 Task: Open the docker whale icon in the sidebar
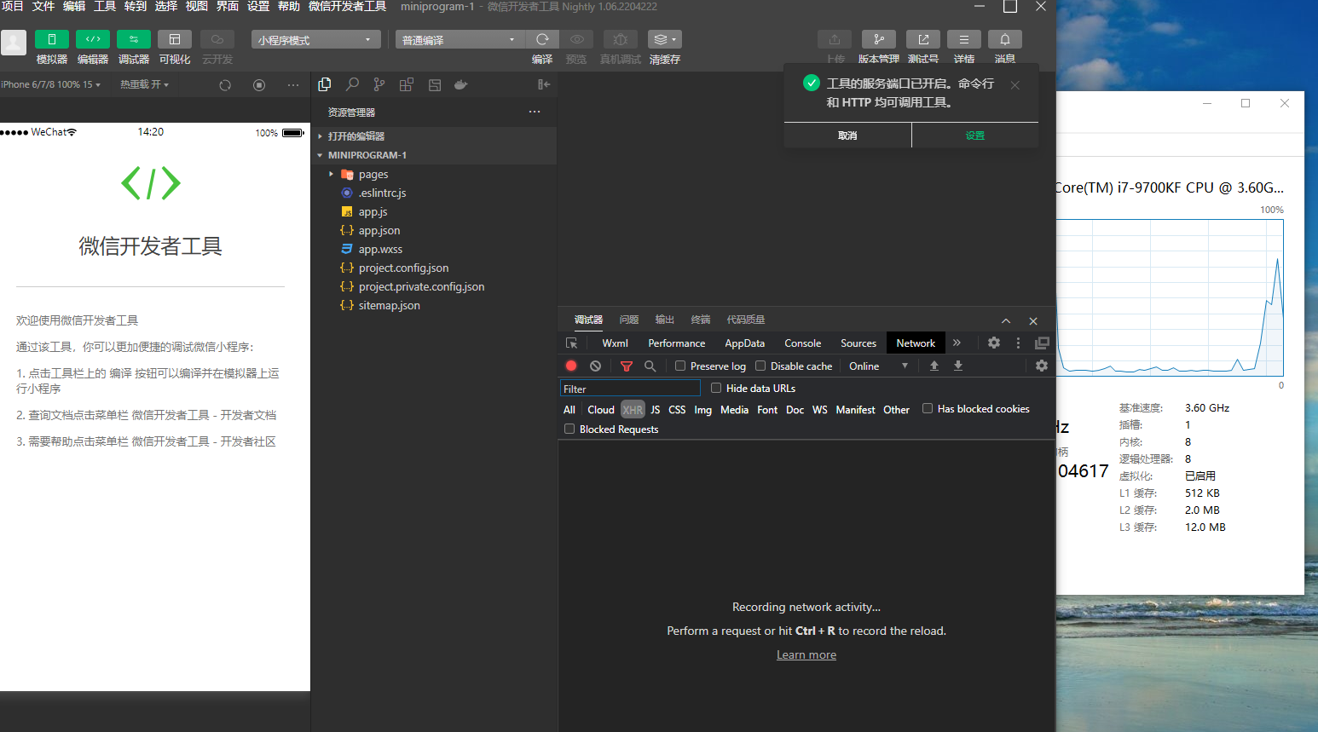[x=461, y=84]
